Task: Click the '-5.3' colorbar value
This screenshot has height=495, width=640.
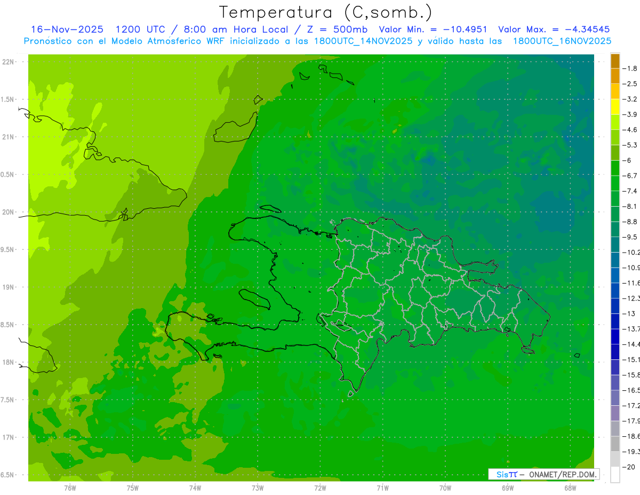Action: (x=631, y=145)
